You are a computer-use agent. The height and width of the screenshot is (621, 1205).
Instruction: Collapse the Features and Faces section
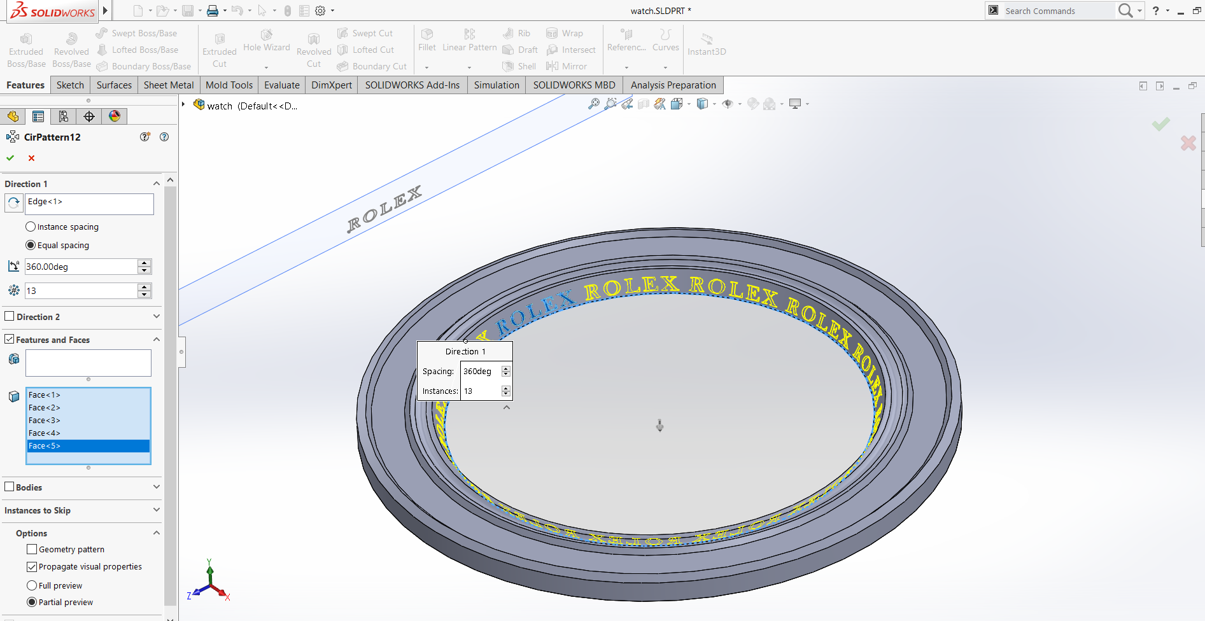coord(157,339)
